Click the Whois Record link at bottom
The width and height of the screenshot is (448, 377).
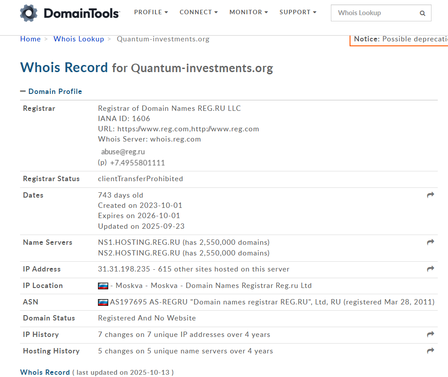point(45,372)
